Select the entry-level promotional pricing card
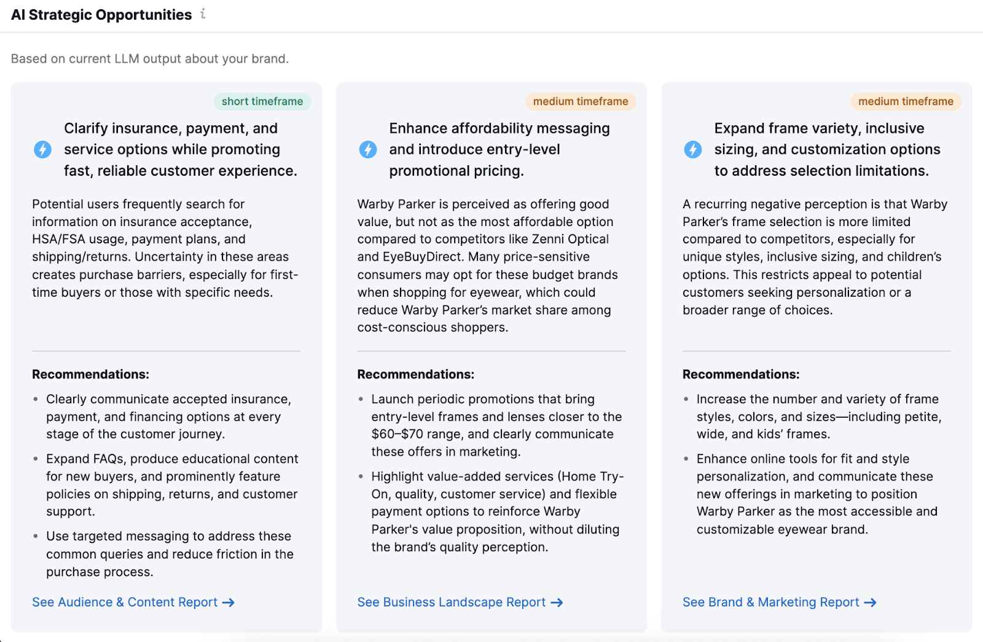This screenshot has width=983, height=642. coord(491,356)
